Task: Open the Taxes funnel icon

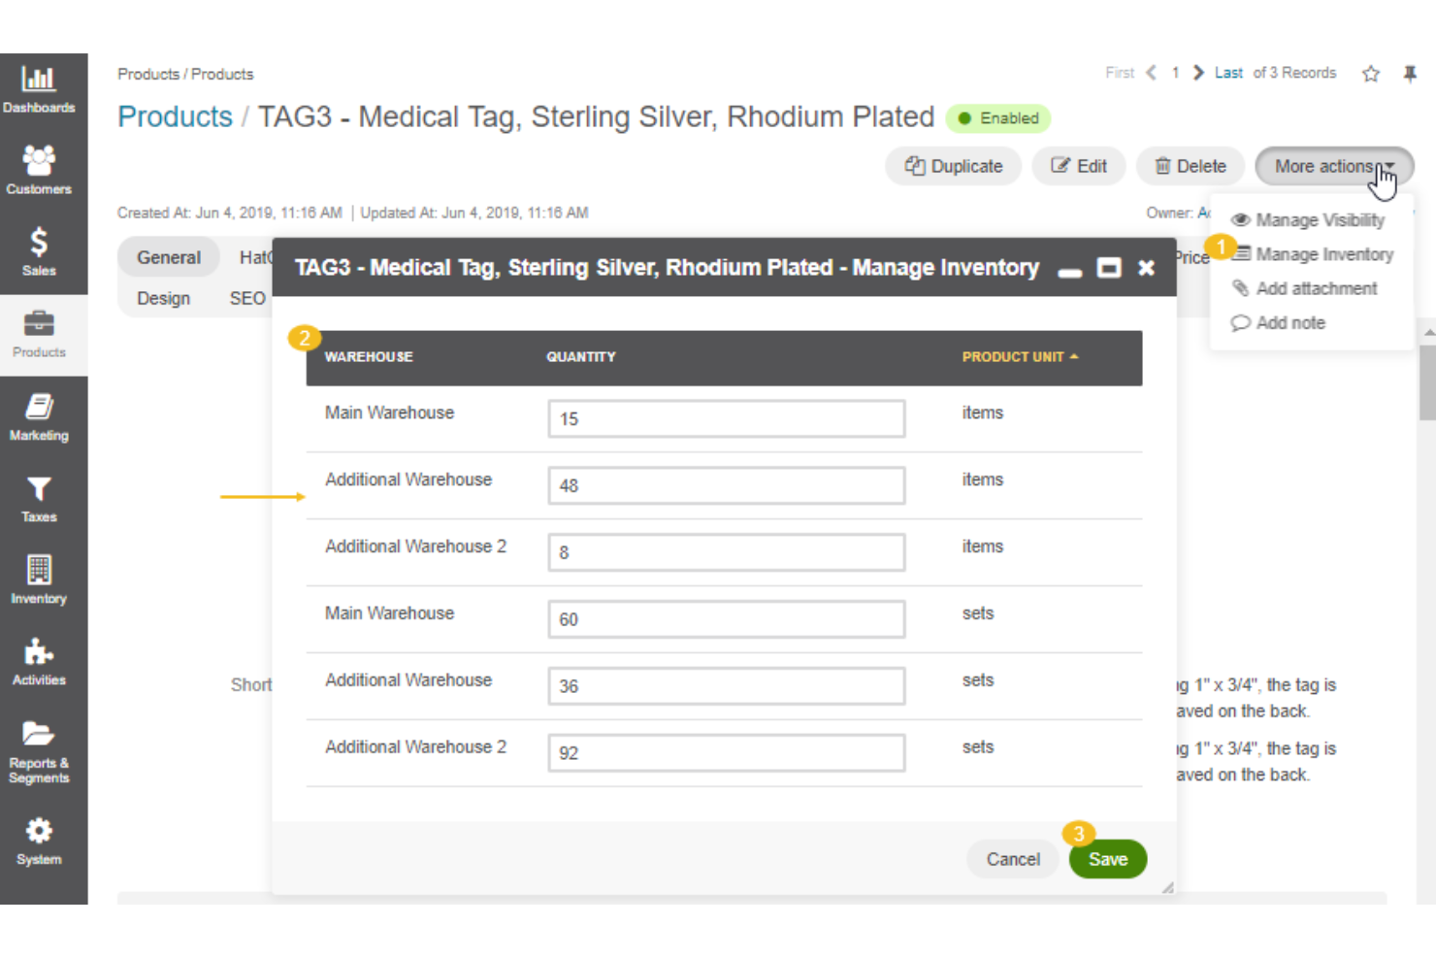Action: point(39,488)
